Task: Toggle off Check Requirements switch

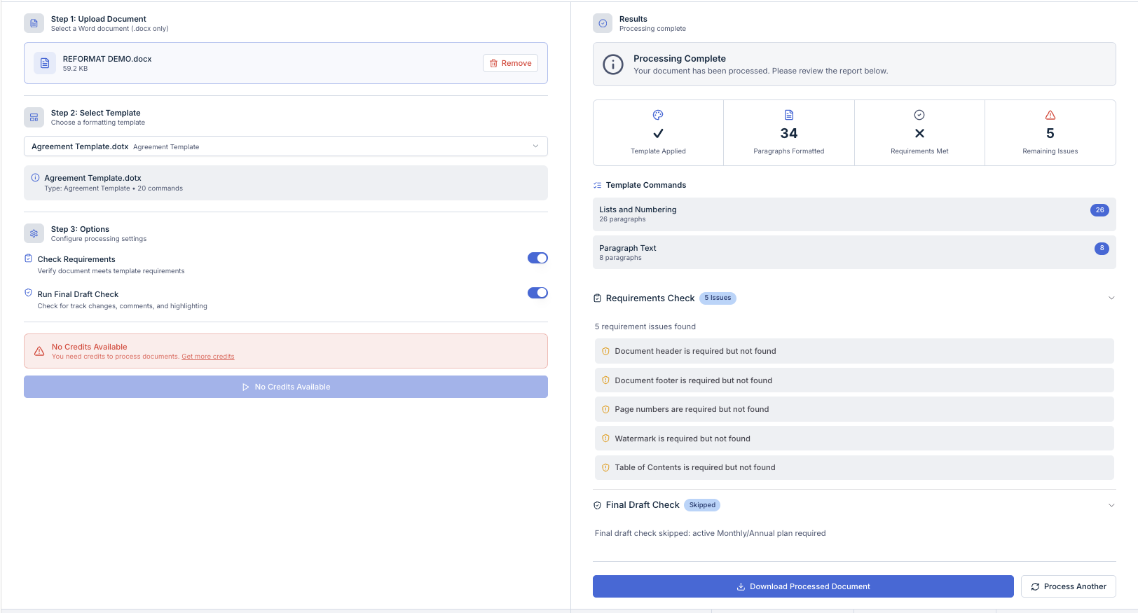Action: coord(537,258)
